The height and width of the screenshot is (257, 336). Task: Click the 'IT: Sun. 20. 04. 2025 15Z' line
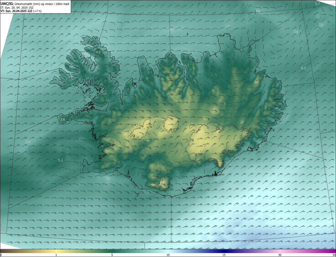click(17, 8)
